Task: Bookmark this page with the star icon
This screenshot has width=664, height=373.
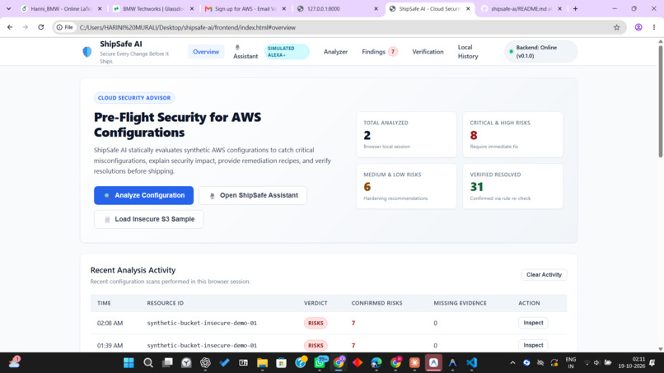Action: 616,27
